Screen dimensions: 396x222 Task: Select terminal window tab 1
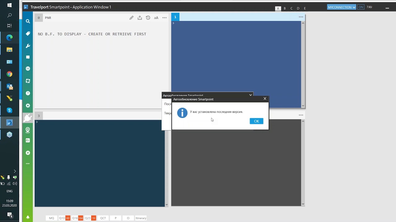tap(175, 17)
